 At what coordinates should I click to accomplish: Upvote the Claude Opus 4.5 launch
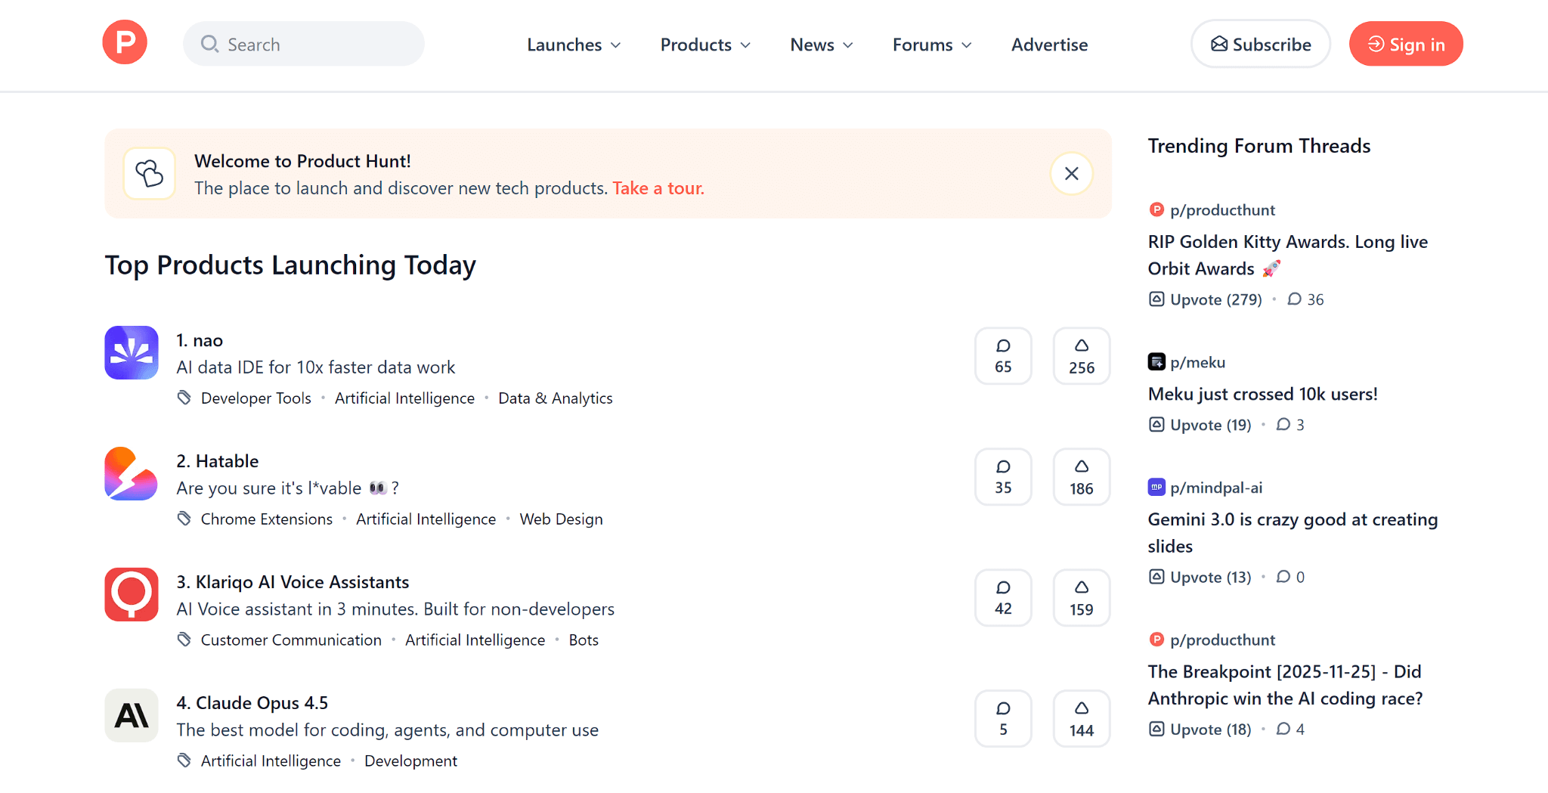pyautogui.click(x=1081, y=718)
